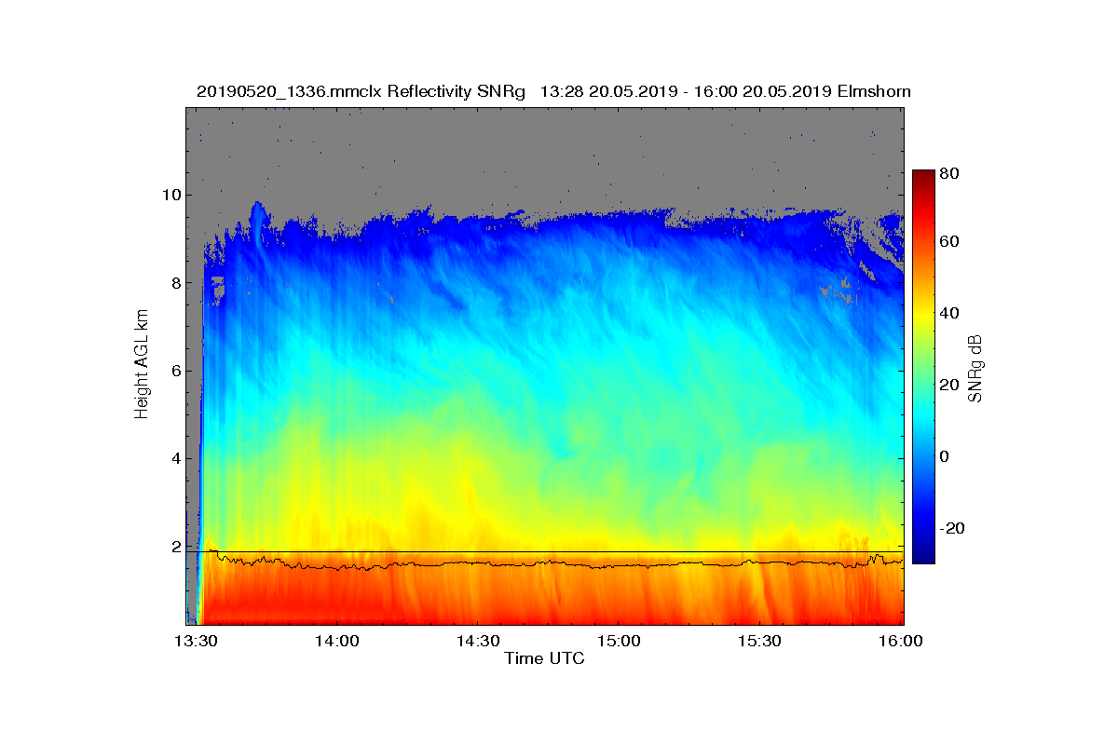The image size is (1118, 745).
Task: Click the '15:30' time tick label
Action: [759, 641]
